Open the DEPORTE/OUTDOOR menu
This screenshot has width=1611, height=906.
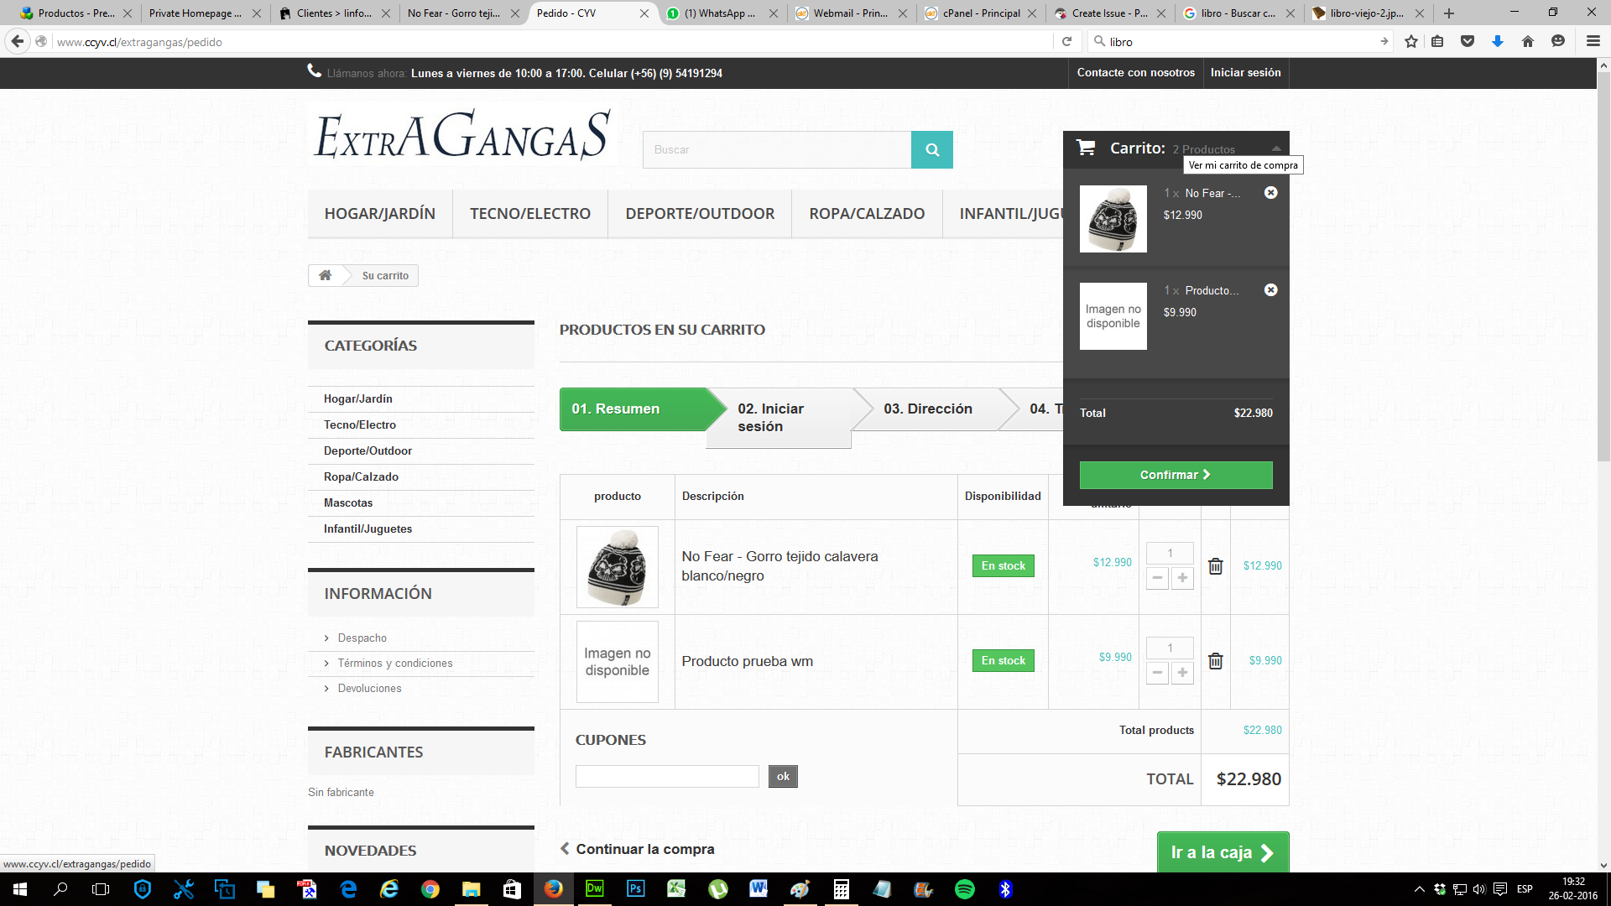(699, 214)
